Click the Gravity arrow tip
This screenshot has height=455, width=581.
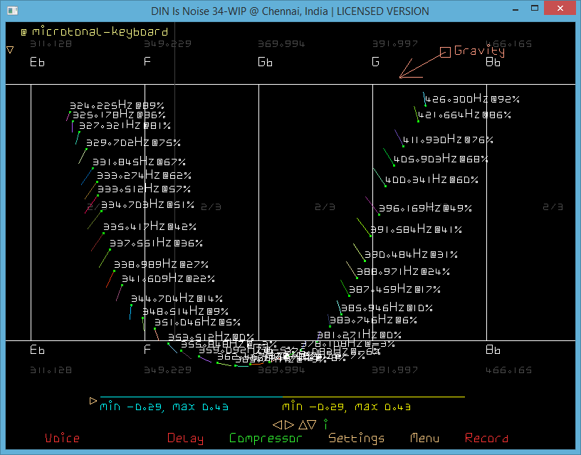[400, 77]
